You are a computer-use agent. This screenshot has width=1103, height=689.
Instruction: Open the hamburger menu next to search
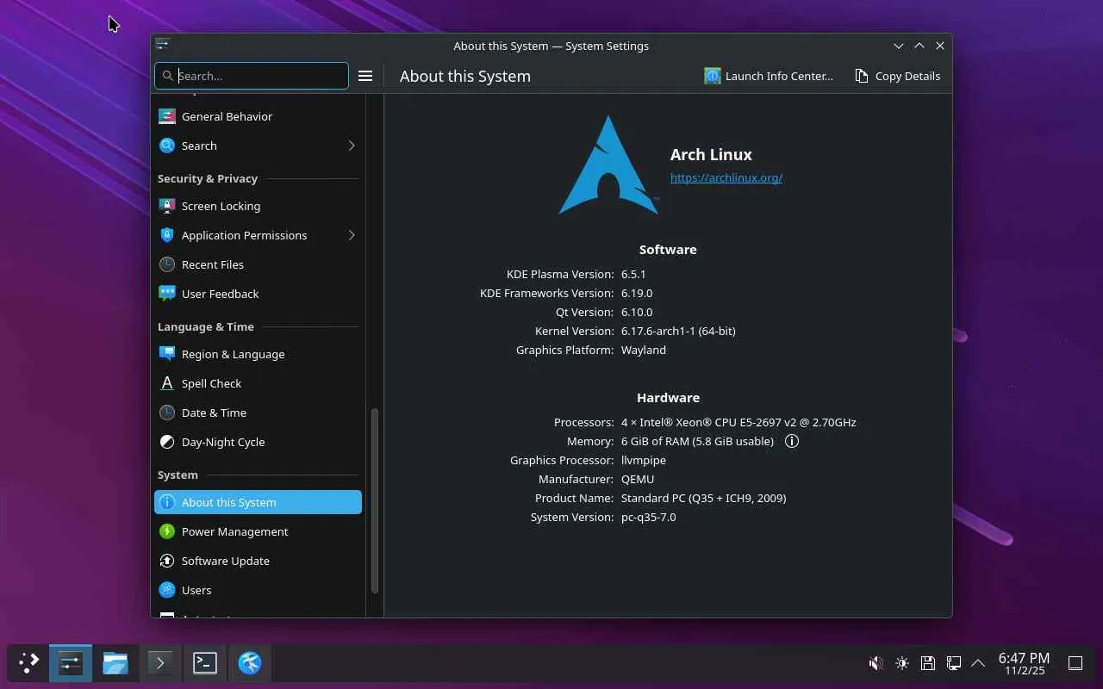click(365, 76)
